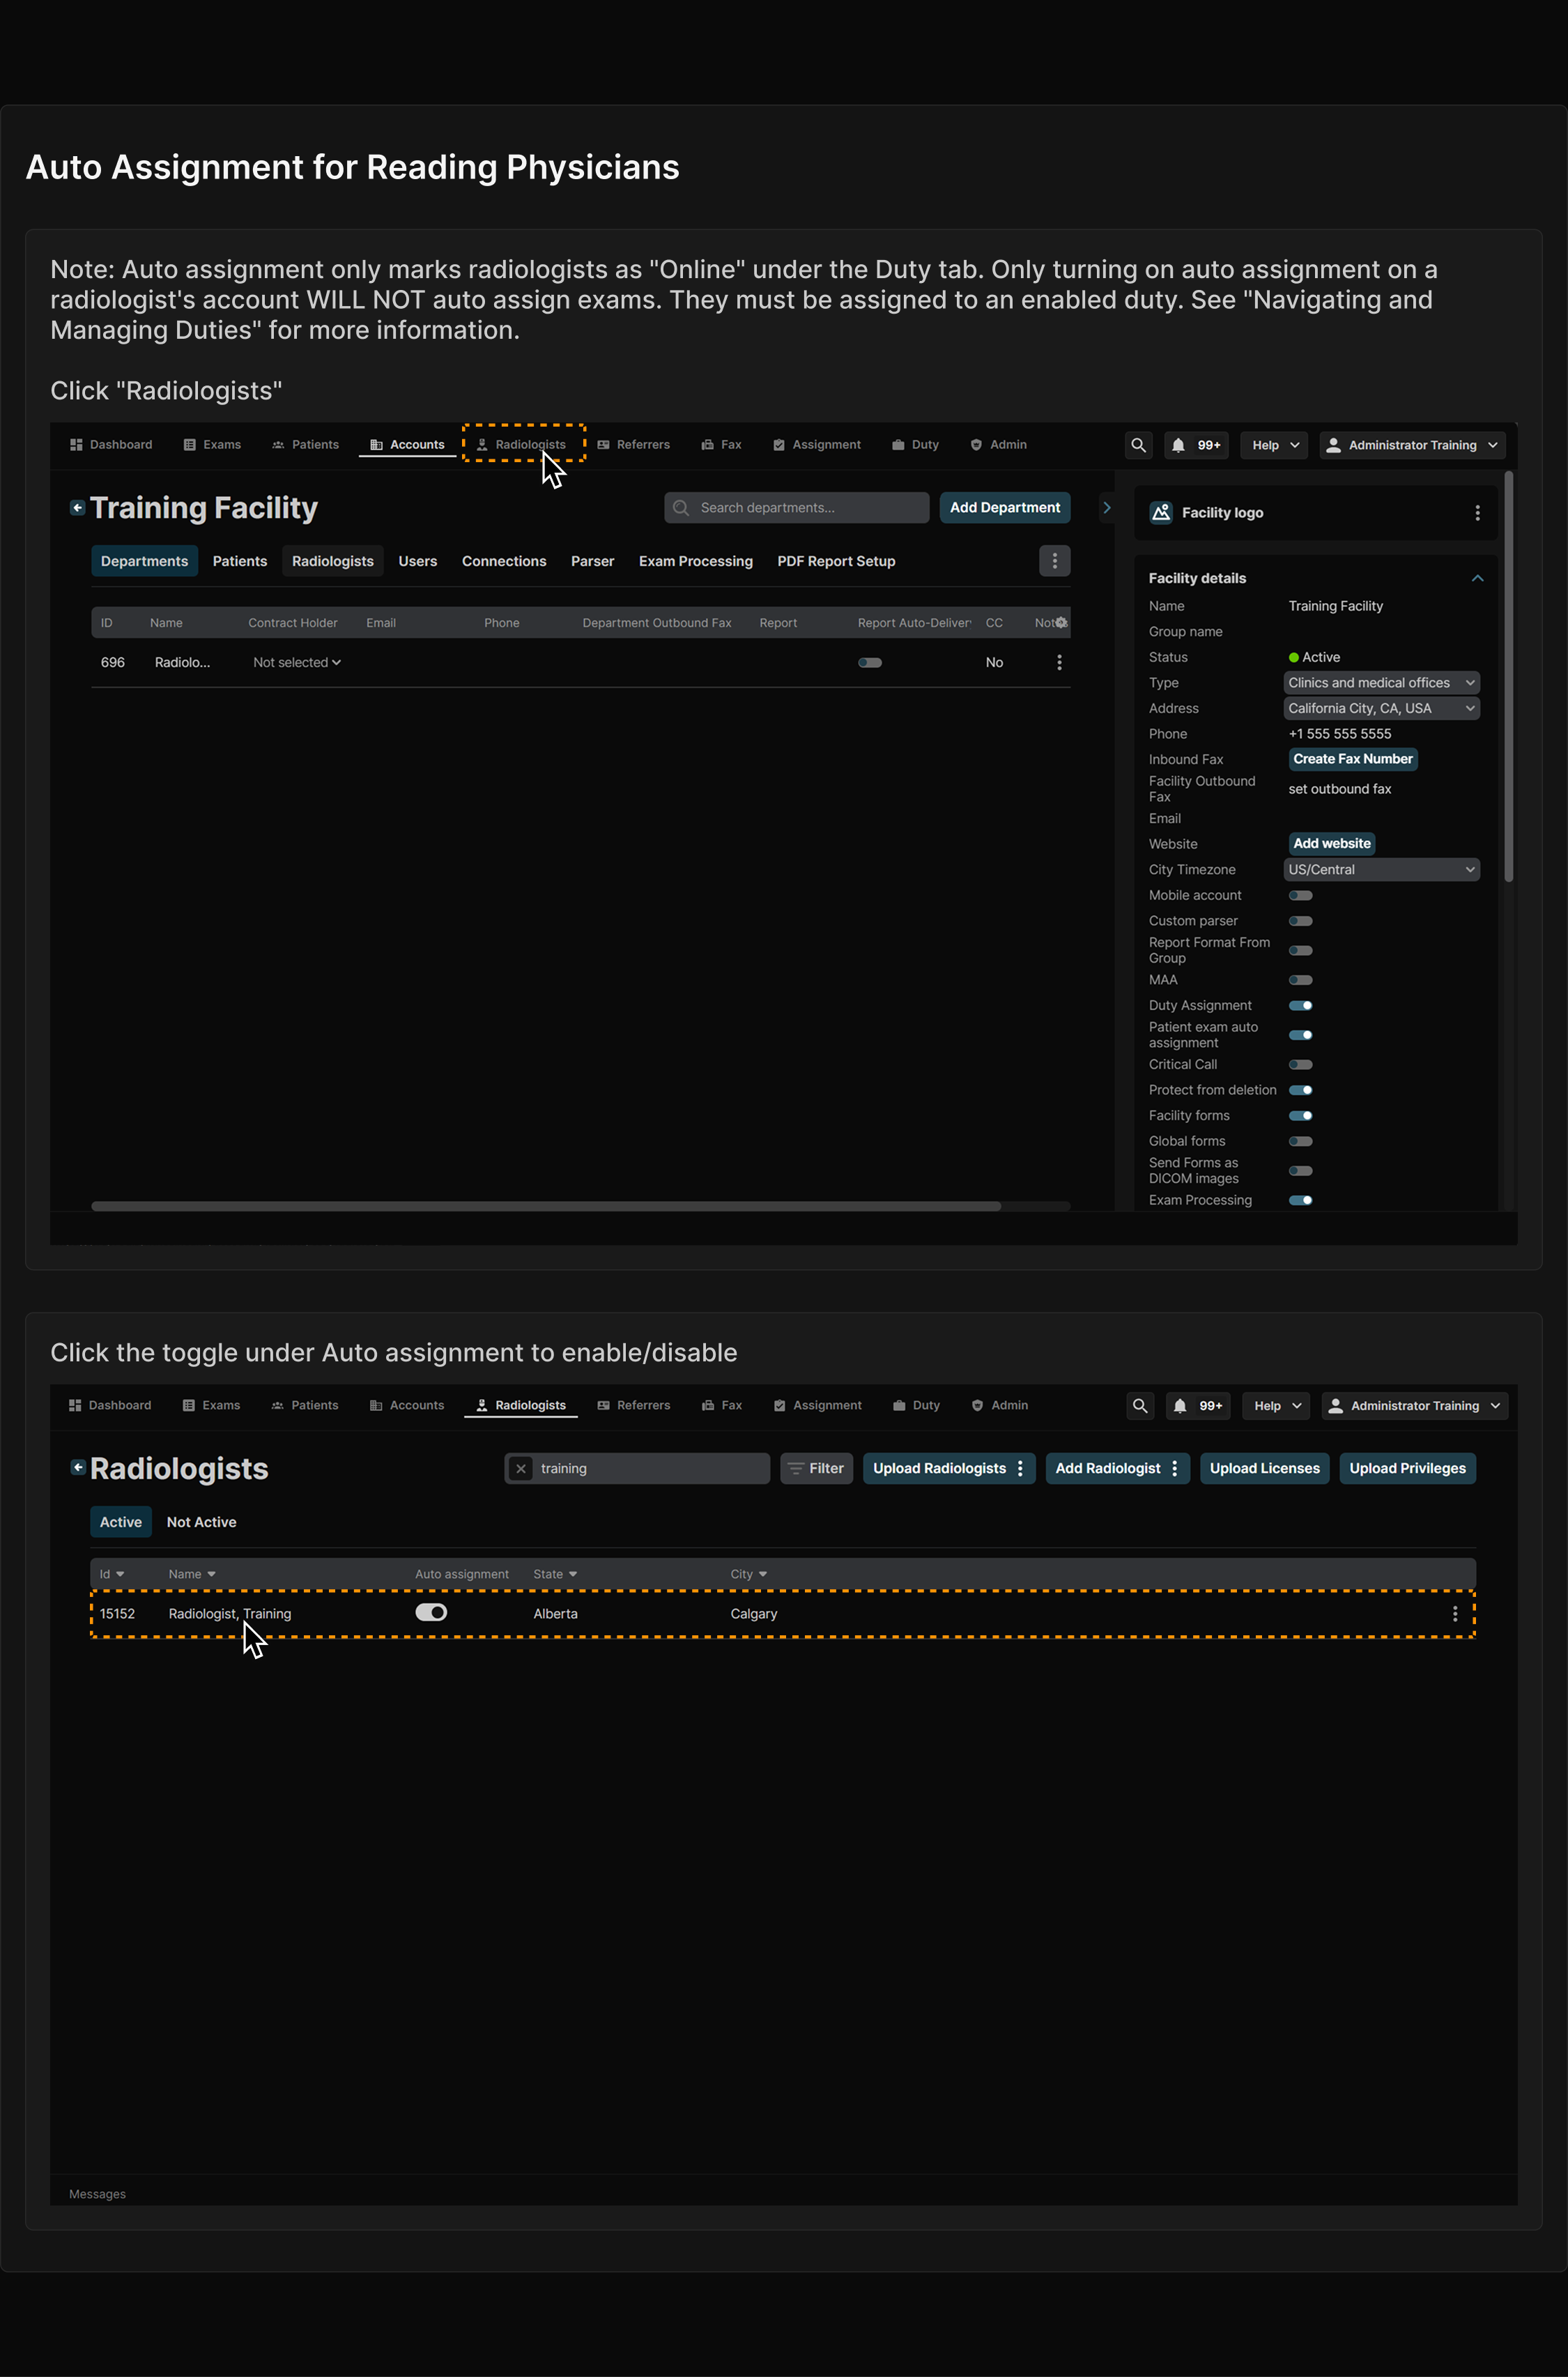Open the three-dot menu on Facility logo card
This screenshot has height=2377, width=1568.
[x=1477, y=512]
